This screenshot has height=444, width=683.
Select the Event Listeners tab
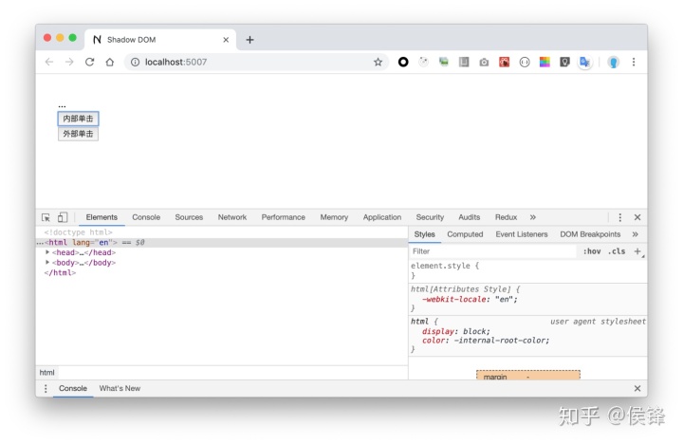coord(522,234)
